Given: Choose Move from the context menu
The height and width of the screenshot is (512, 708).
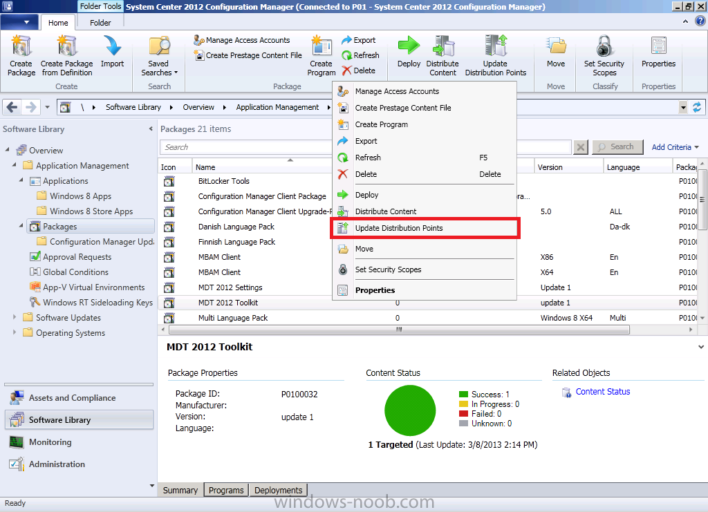Looking at the screenshot, I should (425, 249).
